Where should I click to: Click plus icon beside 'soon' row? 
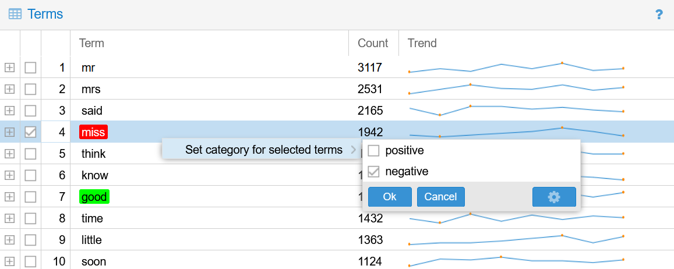(x=9, y=261)
